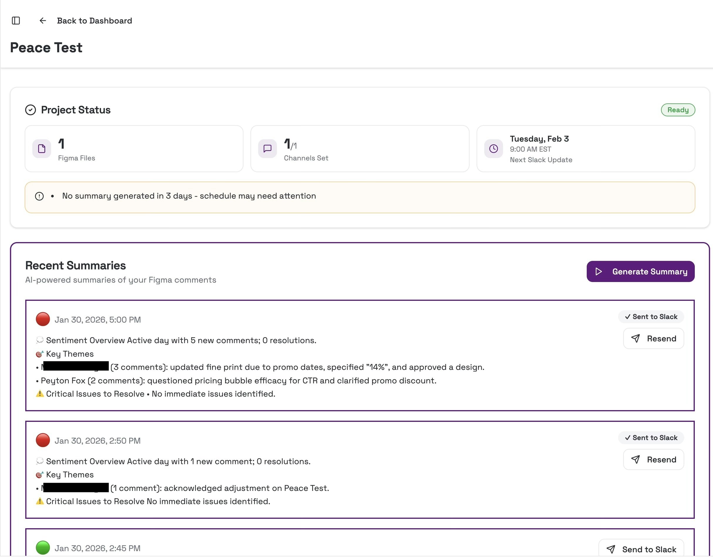The image size is (713, 557).
Task: Click the warning alert circle icon
Action: pos(39,196)
